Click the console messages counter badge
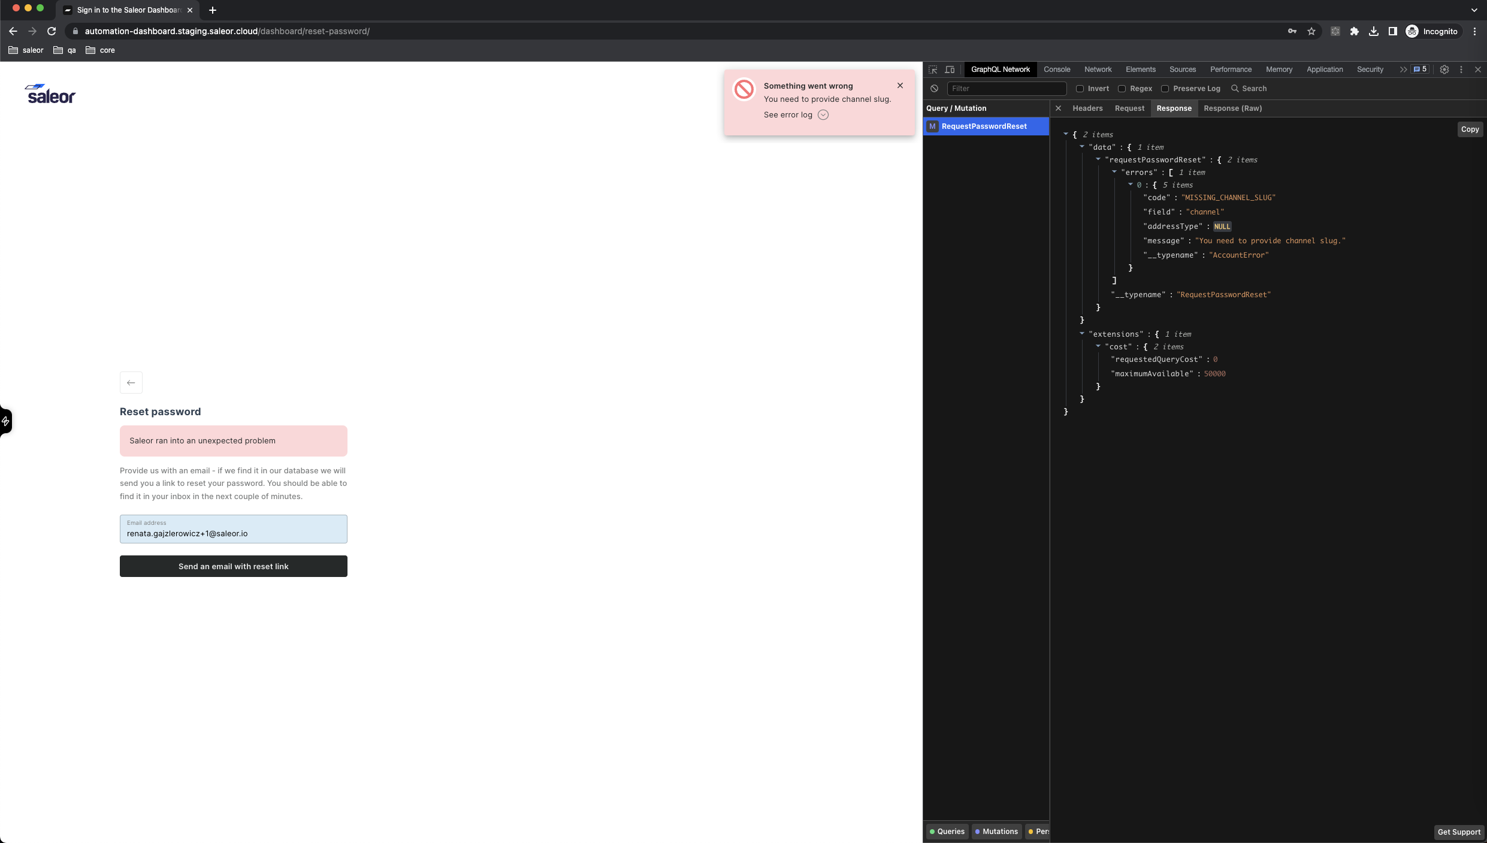Viewport: 1487px width, 843px height. pos(1419,70)
